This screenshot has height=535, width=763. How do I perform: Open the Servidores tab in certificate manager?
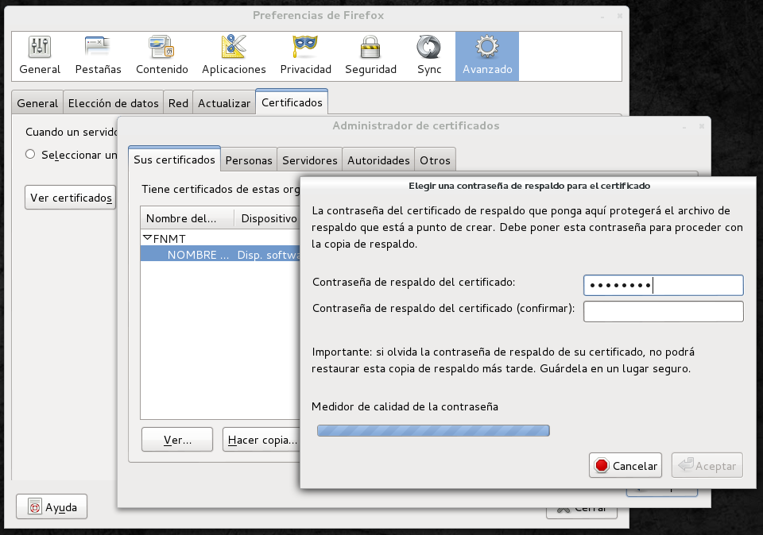(x=309, y=160)
